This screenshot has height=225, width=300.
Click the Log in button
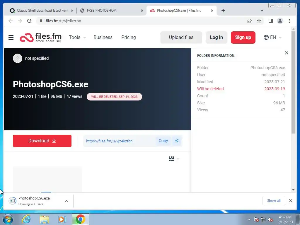click(x=217, y=37)
